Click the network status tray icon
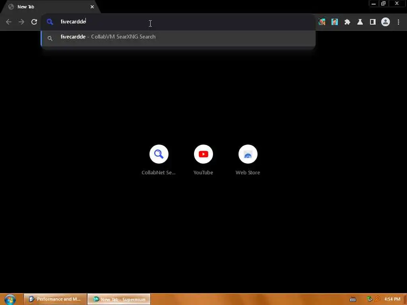This screenshot has width=407, height=305. point(370,299)
